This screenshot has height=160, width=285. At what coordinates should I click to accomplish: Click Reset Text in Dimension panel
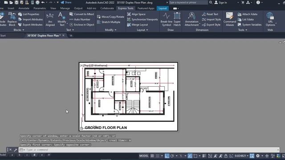pyautogui.click(x=210, y=14)
